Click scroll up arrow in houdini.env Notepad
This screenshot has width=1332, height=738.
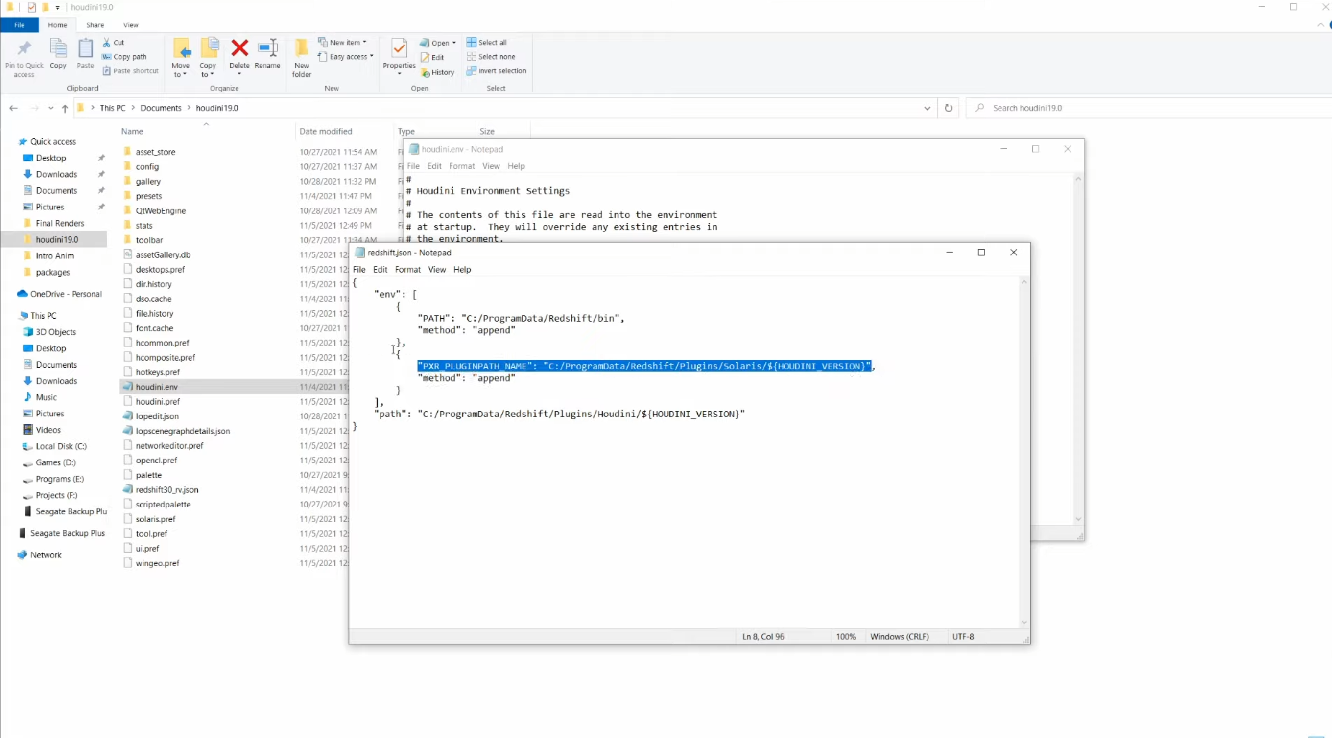point(1078,179)
